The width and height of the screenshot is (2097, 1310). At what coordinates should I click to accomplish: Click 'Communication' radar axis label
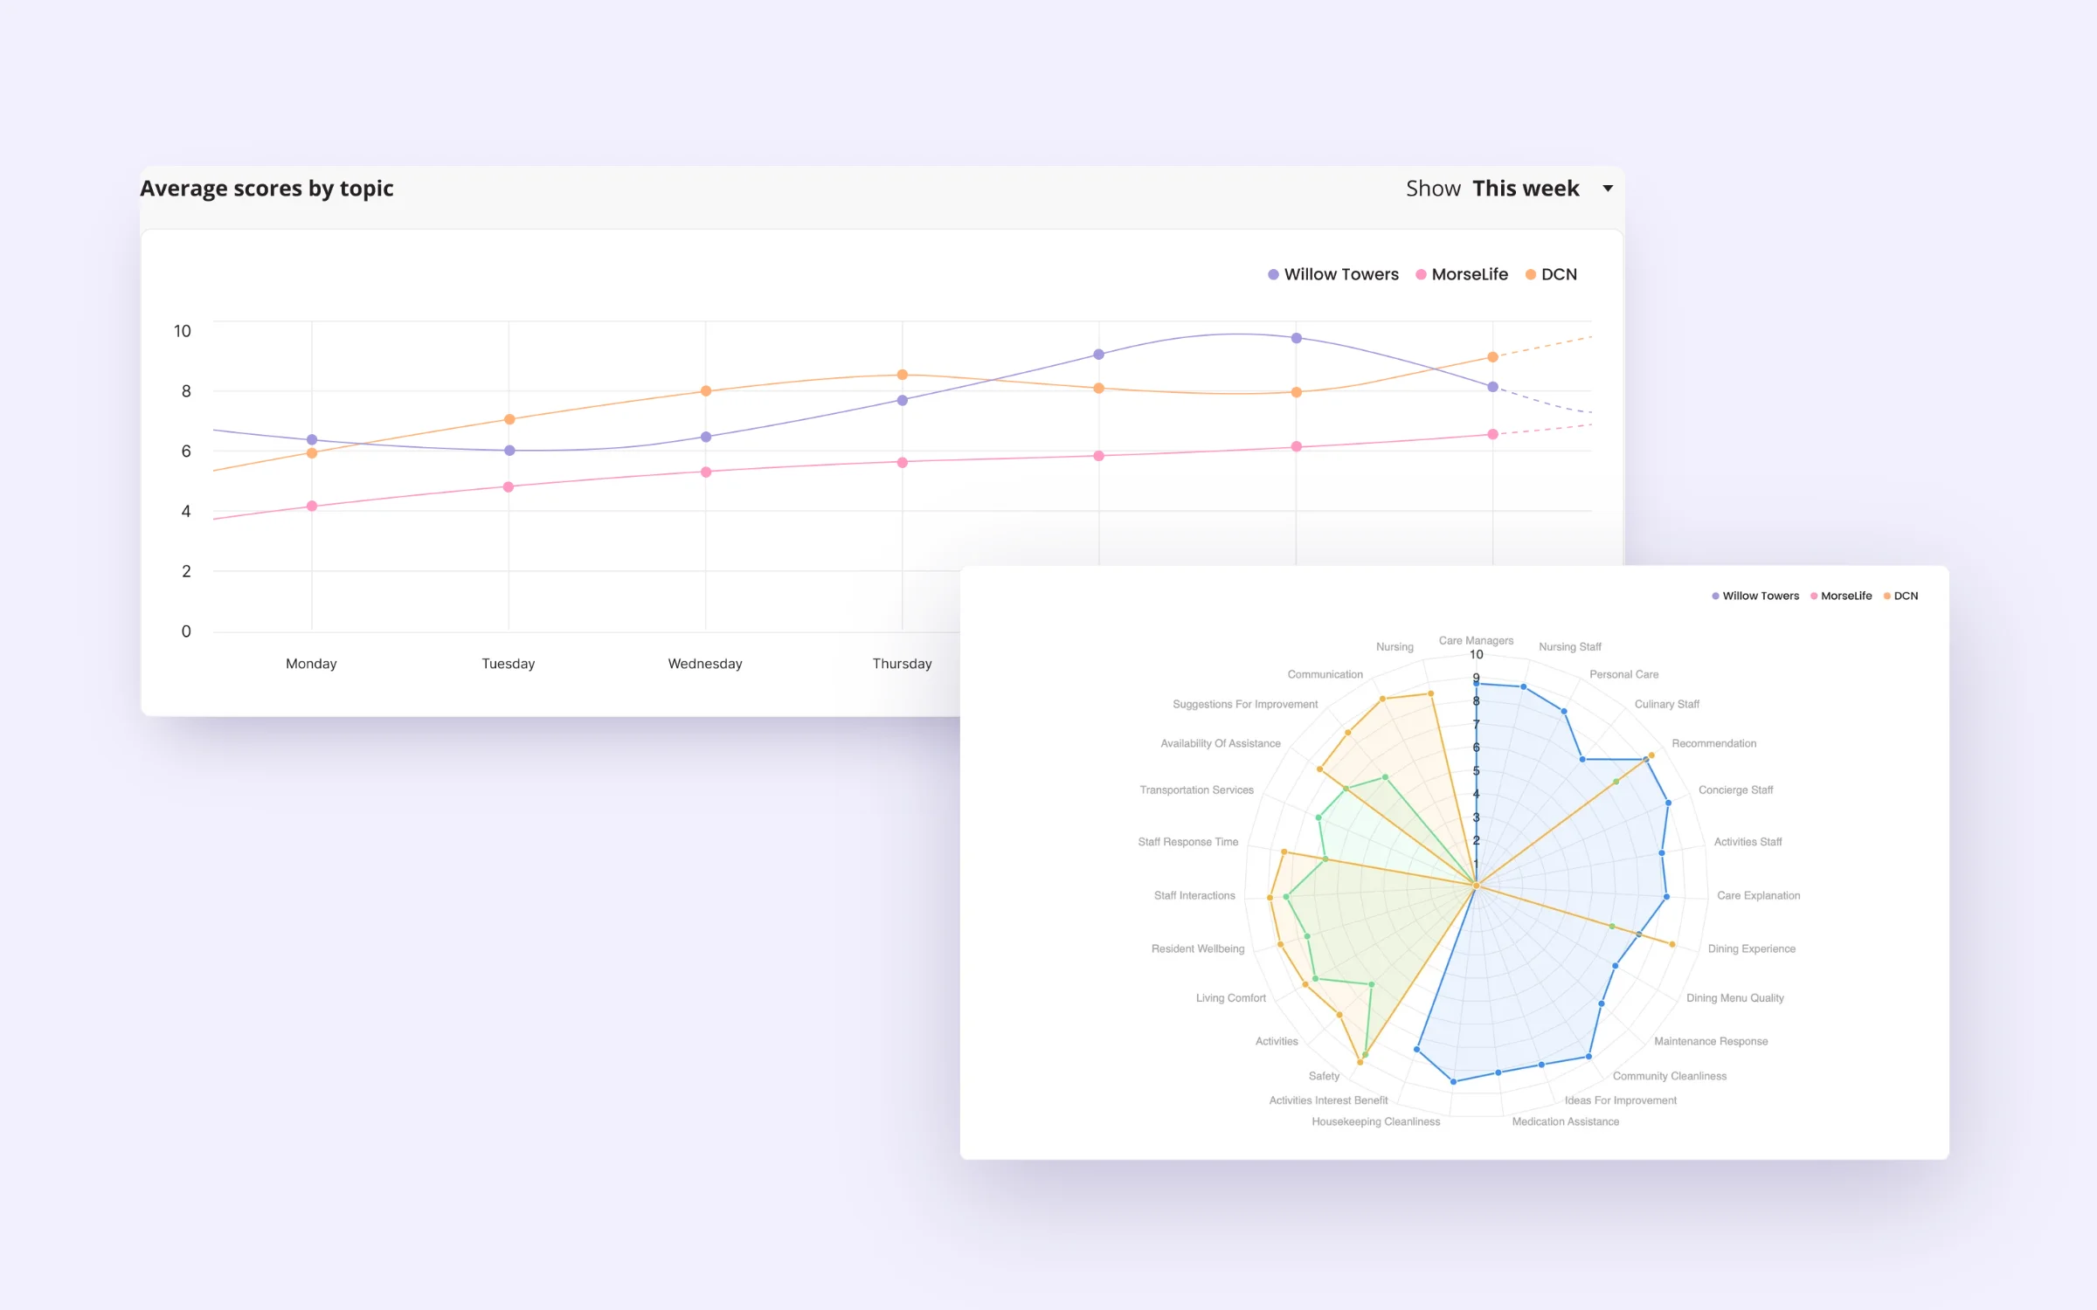click(1325, 674)
